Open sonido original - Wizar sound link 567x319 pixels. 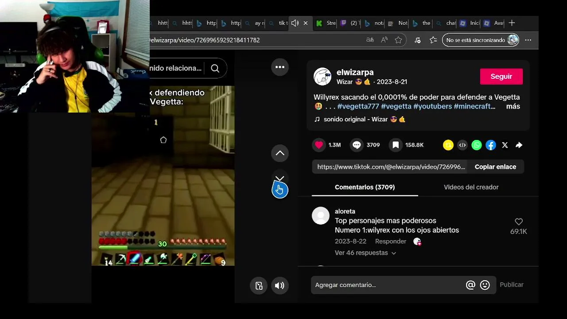(x=360, y=119)
